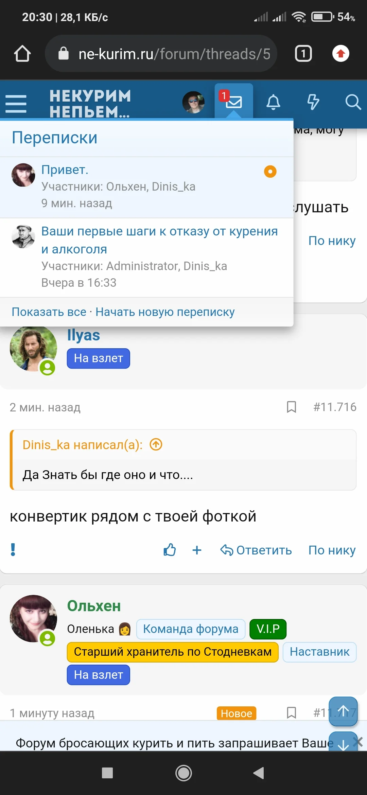Toggle multi-quote plus on Ilyas's post
The width and height of the screenshot is (367, 795).
[197, 550]
